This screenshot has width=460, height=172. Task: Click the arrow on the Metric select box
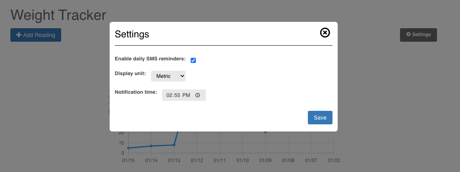(x=182, y=76)
